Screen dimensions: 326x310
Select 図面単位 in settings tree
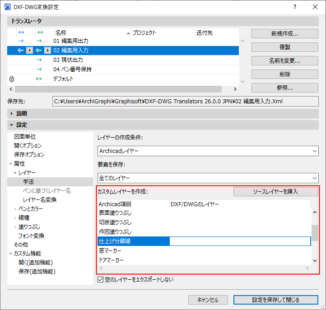pos(25,137)
